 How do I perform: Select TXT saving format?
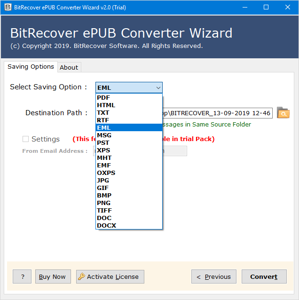[129, 112]
